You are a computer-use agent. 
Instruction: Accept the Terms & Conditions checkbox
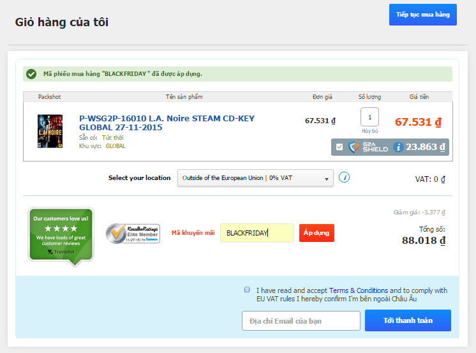(x=247, y=290)
